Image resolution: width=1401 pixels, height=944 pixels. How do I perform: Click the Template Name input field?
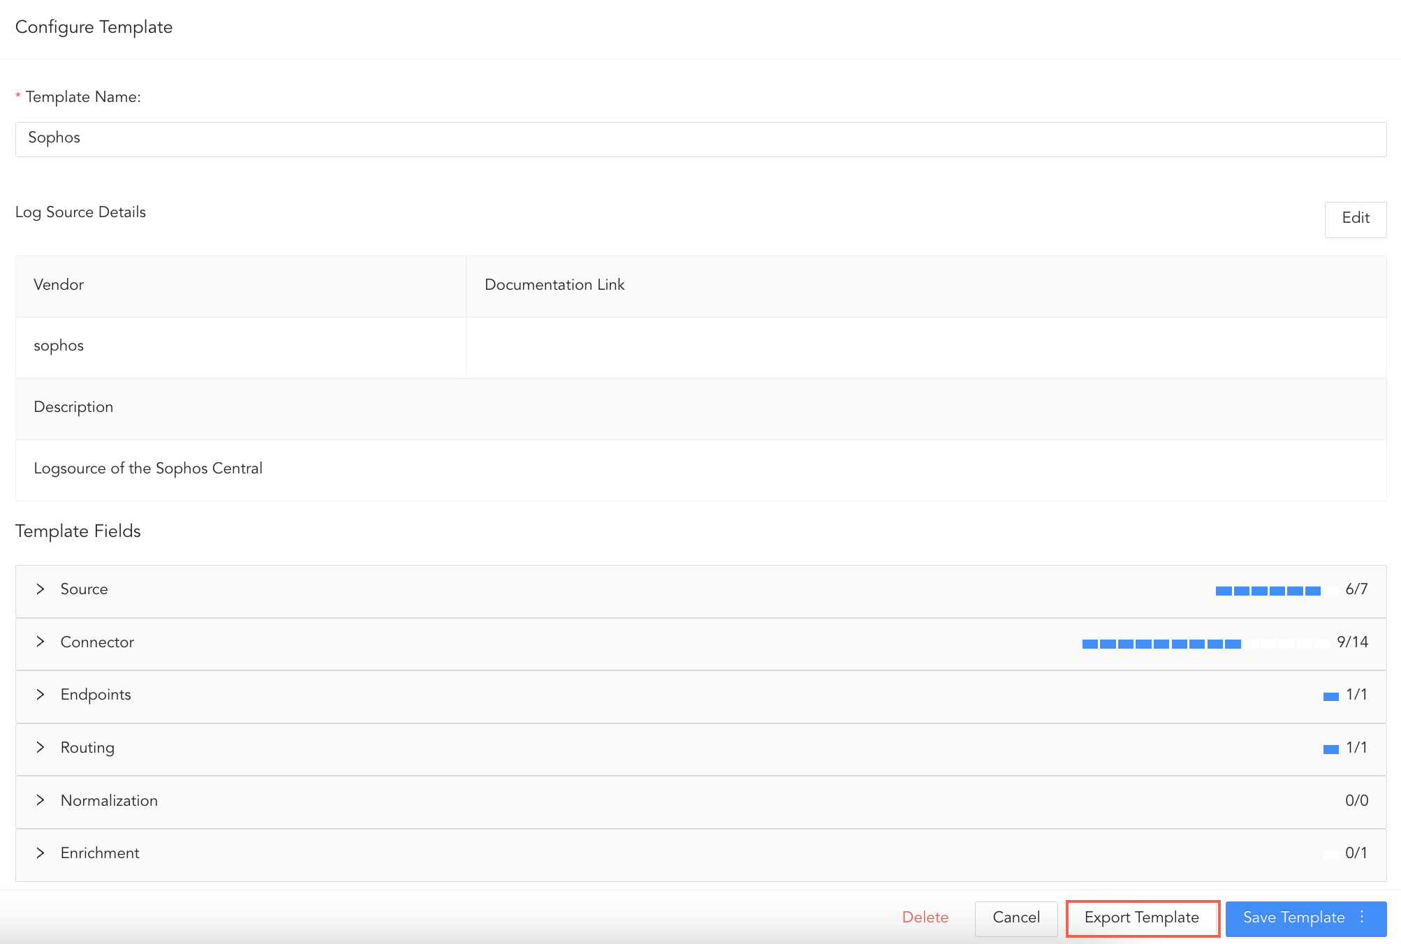click(700, 139)
